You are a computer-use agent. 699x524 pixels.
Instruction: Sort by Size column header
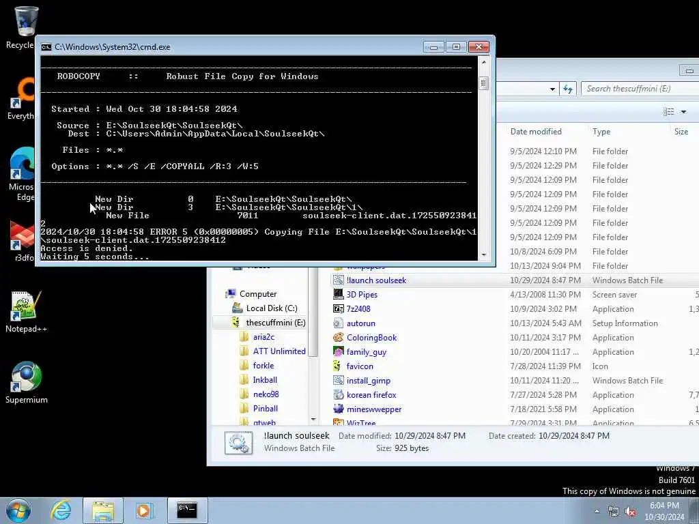[x=681, y=132]
